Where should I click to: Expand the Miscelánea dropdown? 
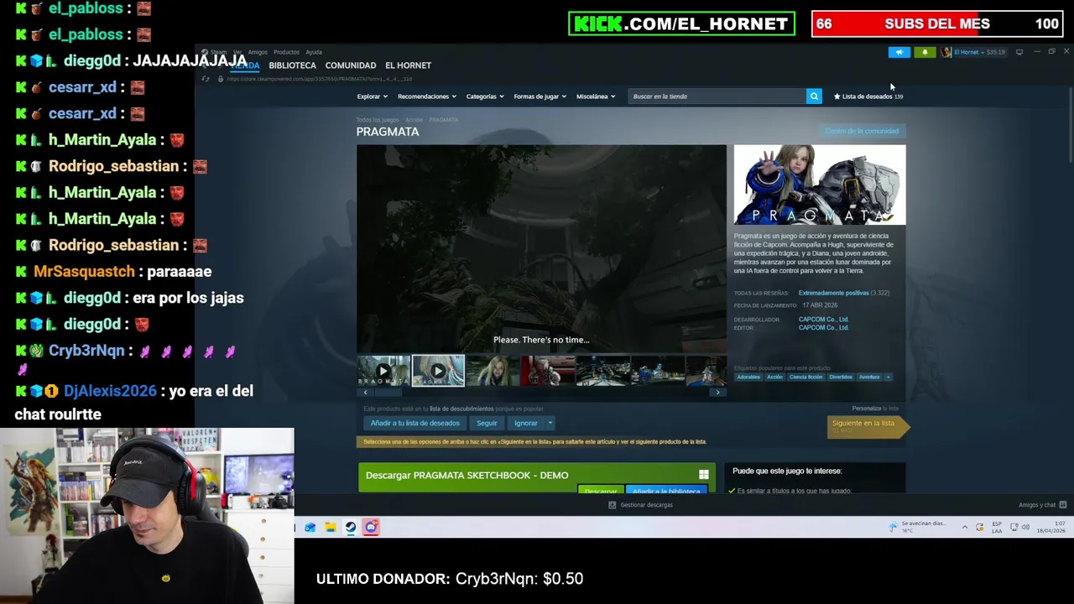[x=596, y=96]
